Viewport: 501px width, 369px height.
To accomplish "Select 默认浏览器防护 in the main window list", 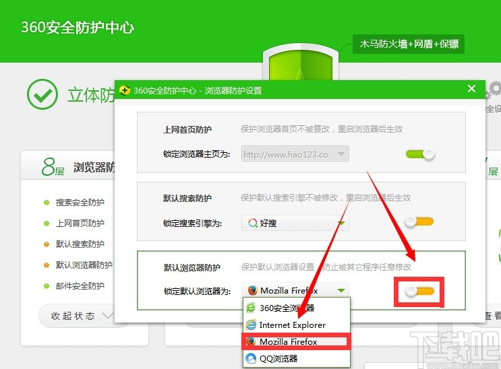I will tap(84, 265).
